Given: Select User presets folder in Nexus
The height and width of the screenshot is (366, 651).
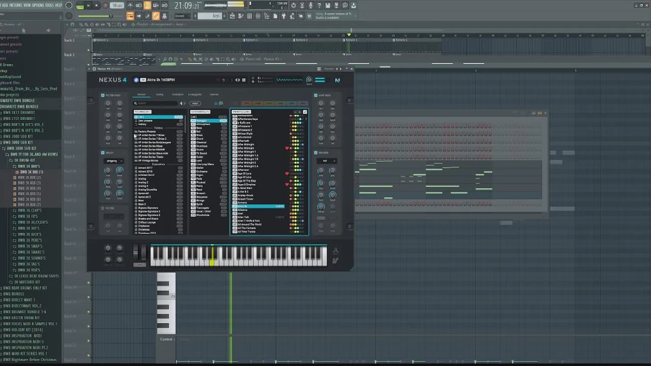Looking at the screenshot, I should click(x=158, y=120).
